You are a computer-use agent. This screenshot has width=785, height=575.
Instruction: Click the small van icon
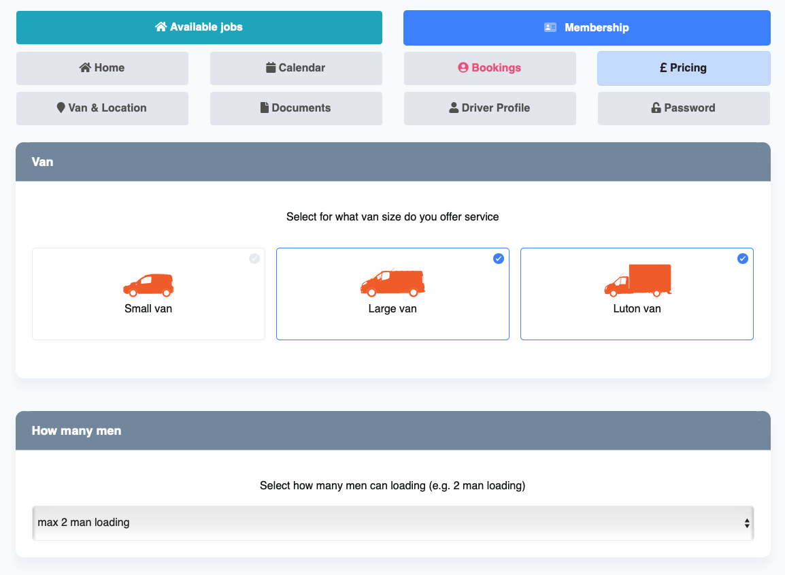tap(148, 285)
